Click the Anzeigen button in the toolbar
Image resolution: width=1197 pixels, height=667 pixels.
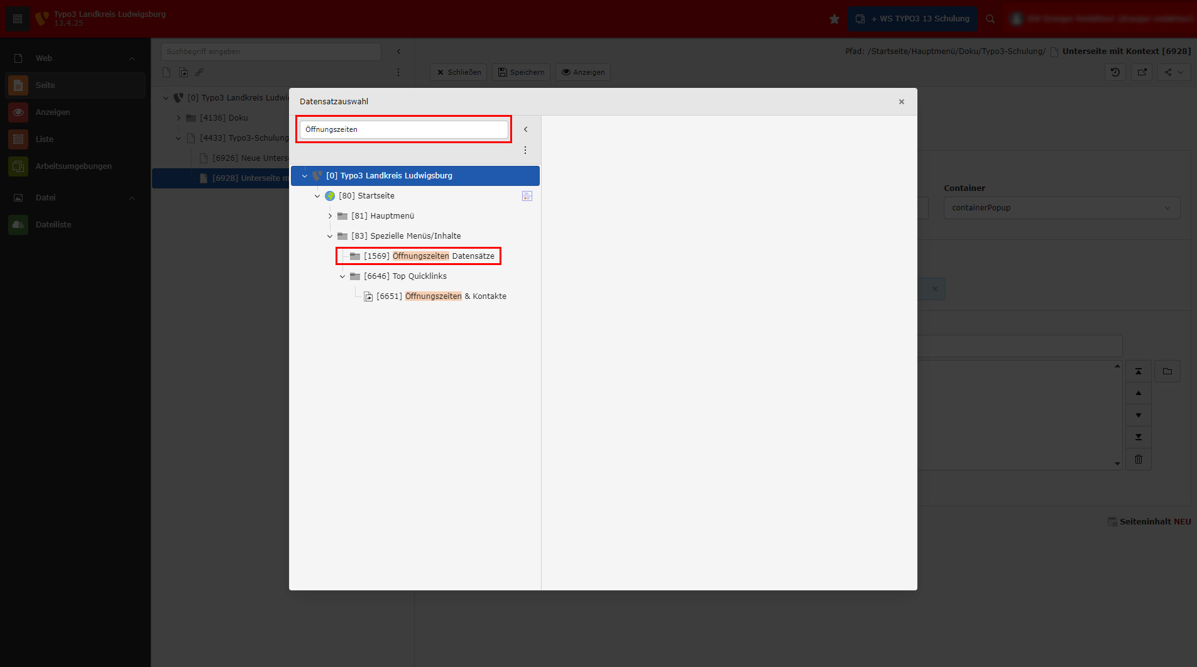click(x=582, y=72)
